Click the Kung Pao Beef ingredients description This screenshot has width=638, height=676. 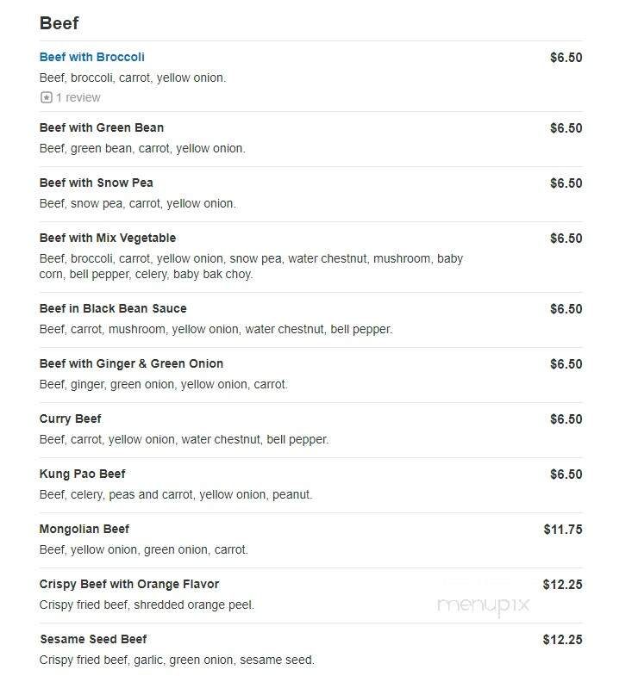click(x=176, y=494)
